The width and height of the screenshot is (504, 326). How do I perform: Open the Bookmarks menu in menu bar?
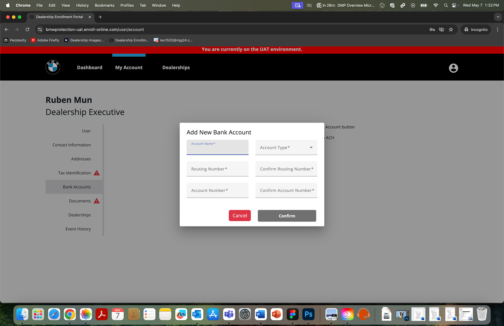(104, 5)
